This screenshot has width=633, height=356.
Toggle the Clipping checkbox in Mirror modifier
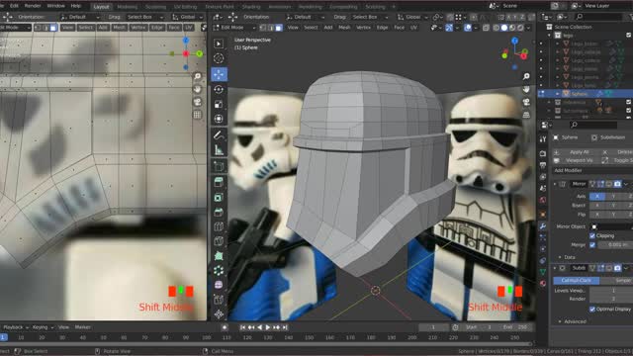tap(592, 235)
